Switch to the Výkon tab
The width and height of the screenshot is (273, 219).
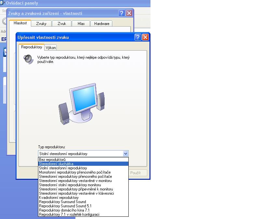[x=51, y=48]
